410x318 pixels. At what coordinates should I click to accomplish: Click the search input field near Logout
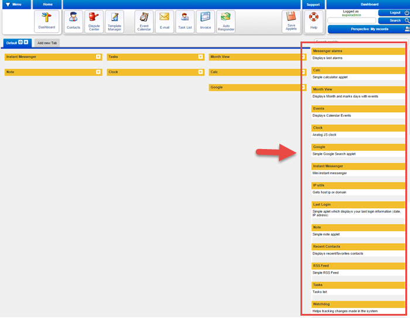click(351, 20)
